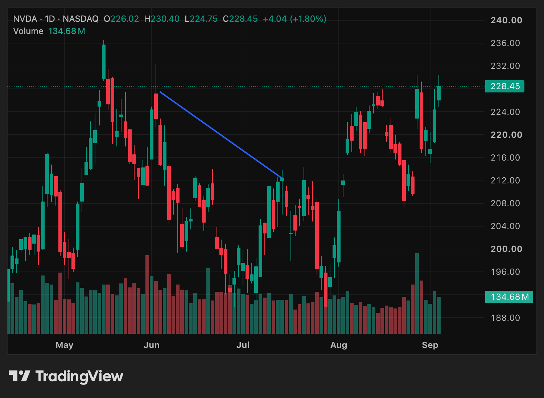Select the blue descending trend line
The height and width of the screenshot is (398, 544).
tap(221, 135)
